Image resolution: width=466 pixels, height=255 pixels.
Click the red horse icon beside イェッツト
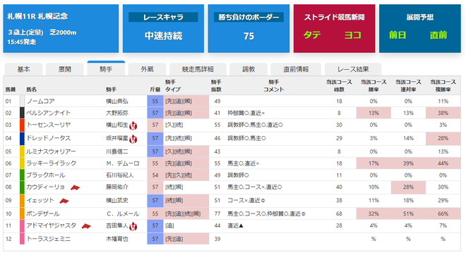pyautogui.click(x=64, y=201)
